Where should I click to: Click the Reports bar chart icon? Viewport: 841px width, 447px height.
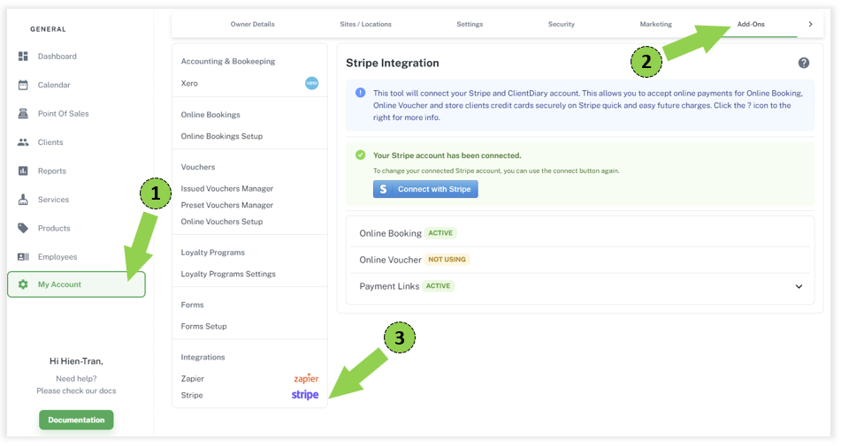pos(23,171)
